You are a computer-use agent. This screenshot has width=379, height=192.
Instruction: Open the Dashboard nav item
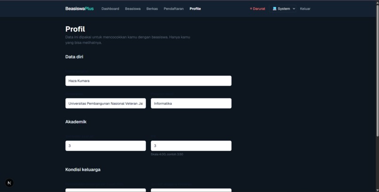coord(110,8)
